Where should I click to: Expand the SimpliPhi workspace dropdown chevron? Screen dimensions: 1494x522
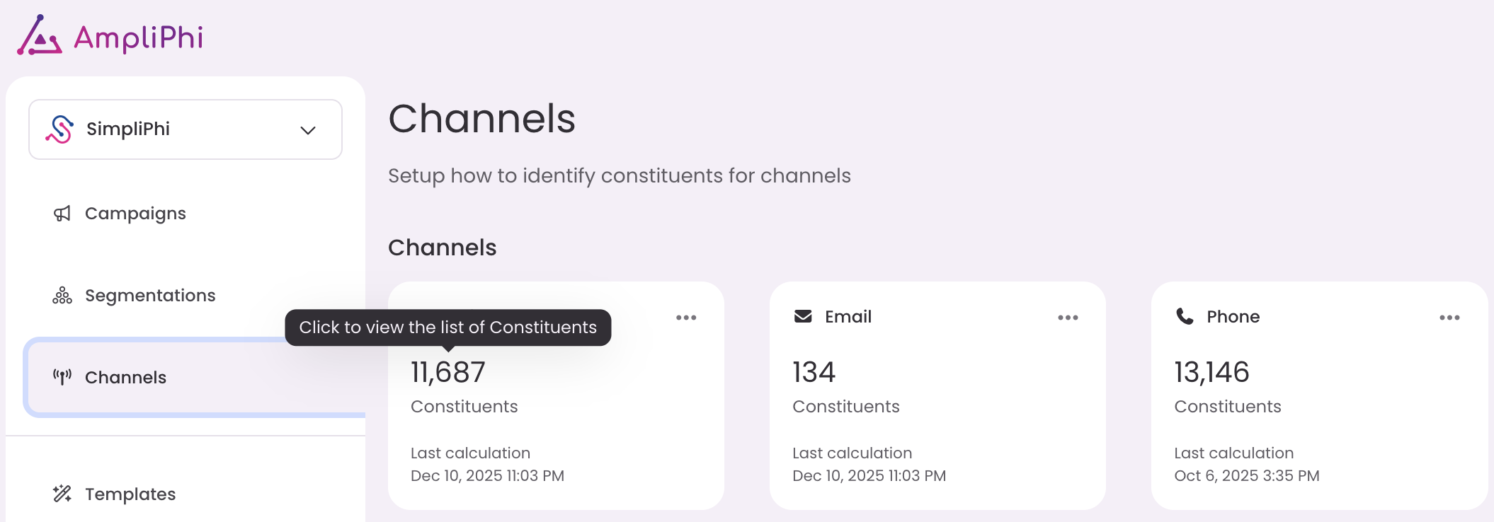(307, 130)
